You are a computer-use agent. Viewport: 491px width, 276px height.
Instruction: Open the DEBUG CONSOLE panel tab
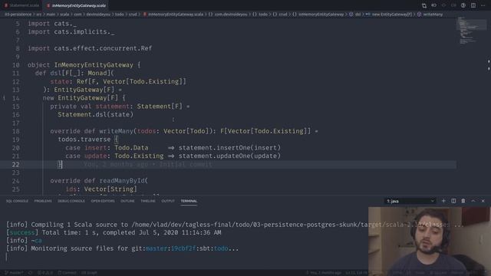click(71, 201)
